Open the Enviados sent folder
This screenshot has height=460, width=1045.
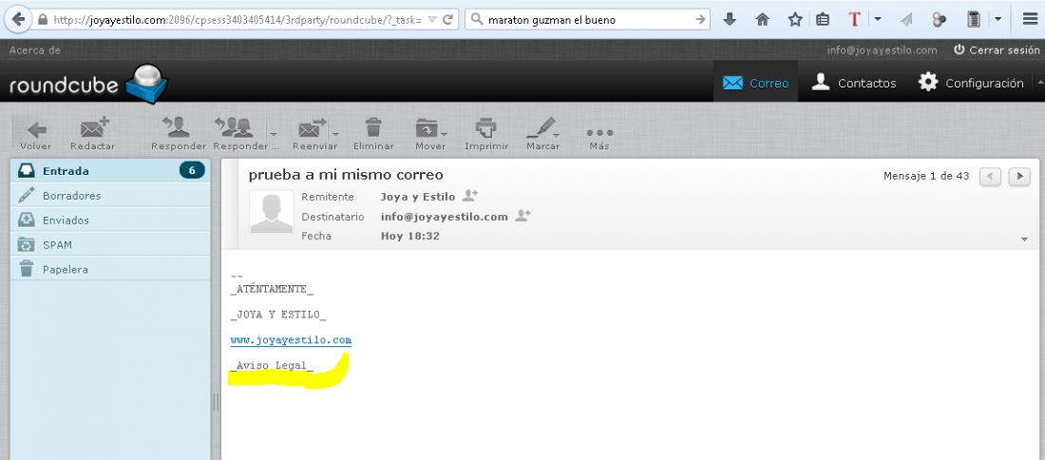[x=110, y=220]
